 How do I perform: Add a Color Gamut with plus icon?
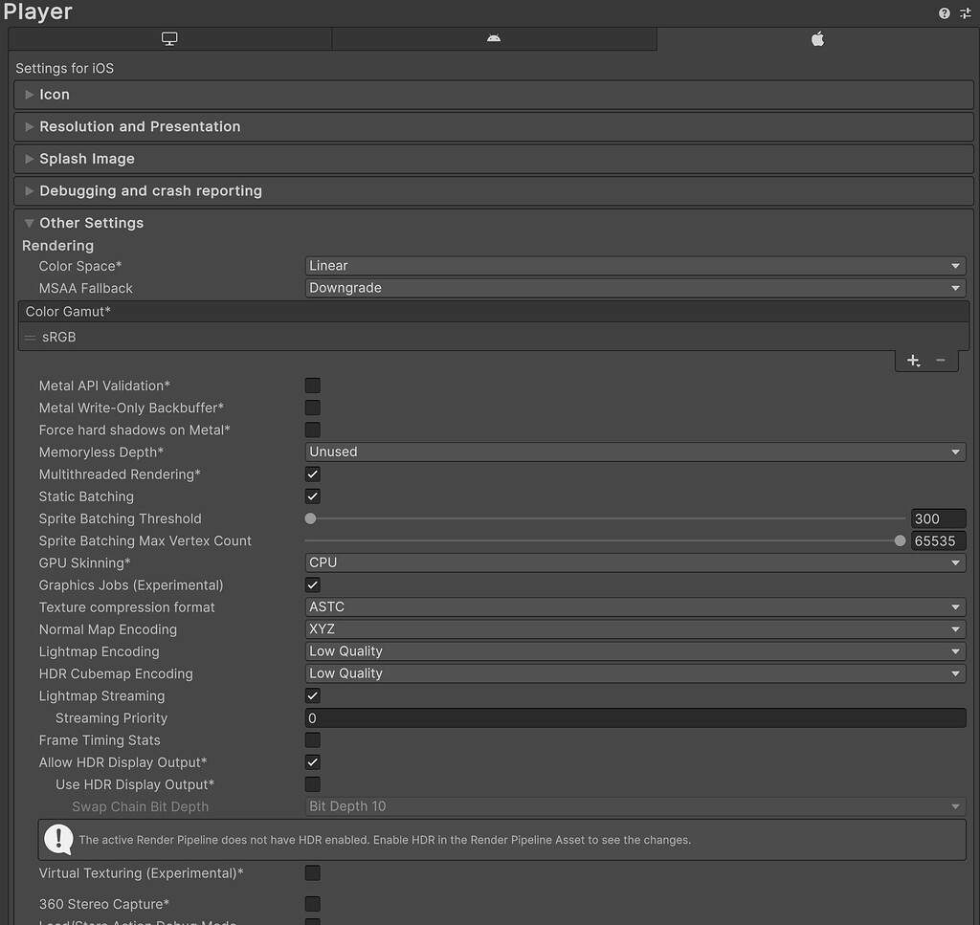coord(912,361)
